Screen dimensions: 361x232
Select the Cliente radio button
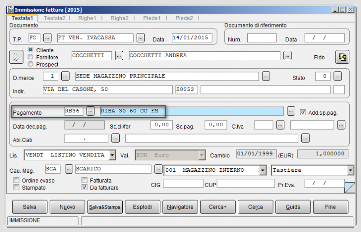tap(30, 49)
